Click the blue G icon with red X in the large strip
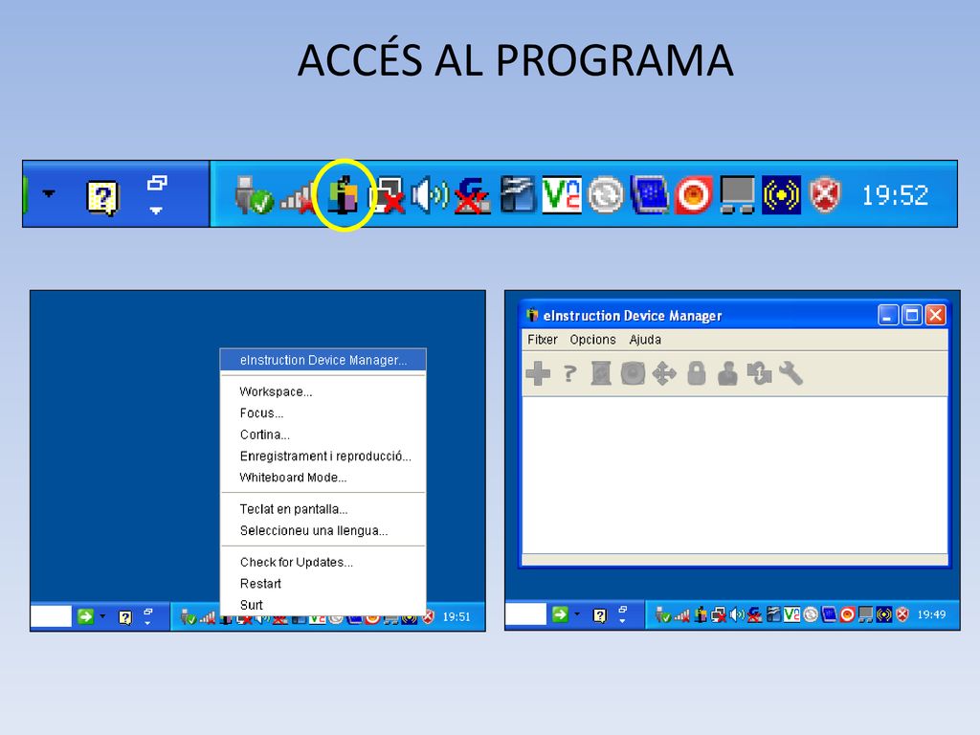Image resolution: width=980 pixels, height=735 pixels. tap(473, 195)
